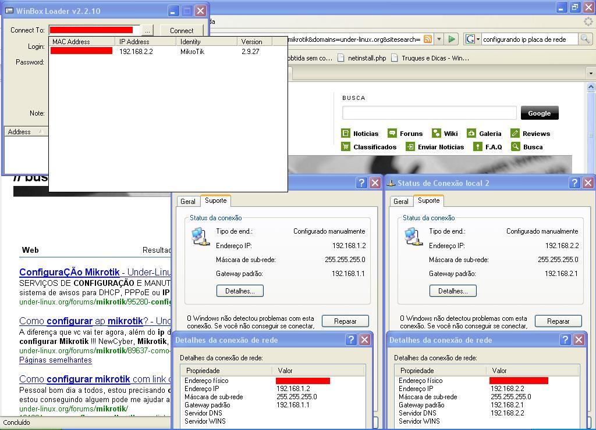Viewport: 596px width, 430px height.
Task: Click help '?' button of Conexão local 2
Action: (x=574, y=183)
